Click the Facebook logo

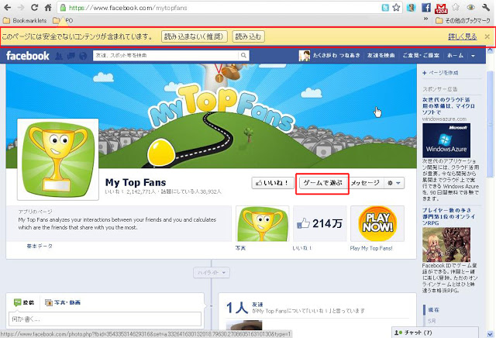[x=28, y=56]
